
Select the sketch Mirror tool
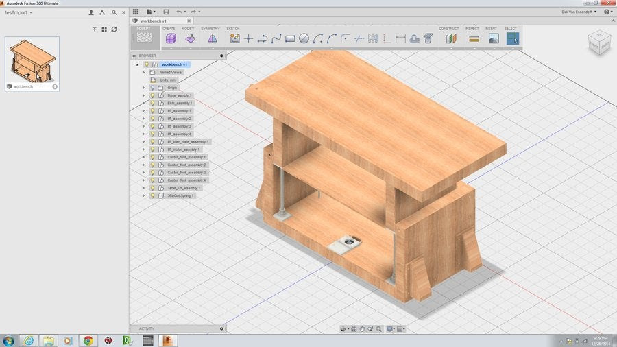[373, 38]
